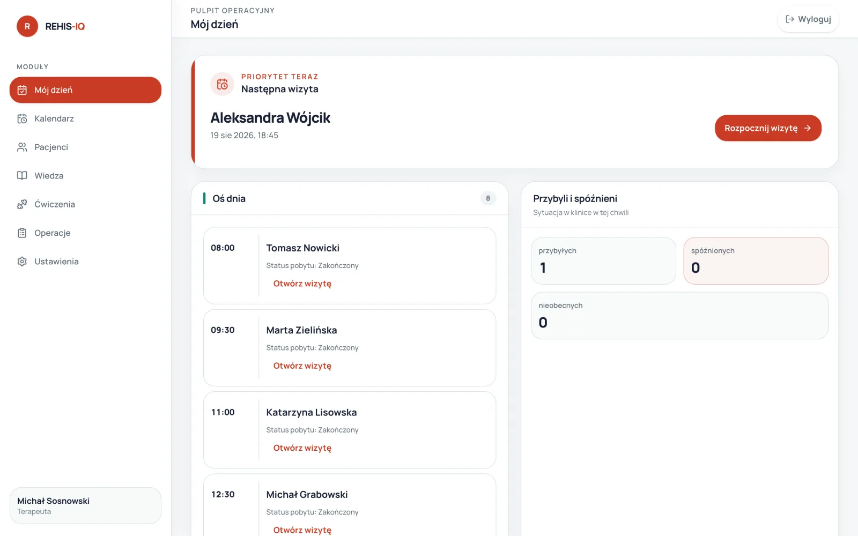Open Tomasz Nowicki's visit link
The width and height of the screenshot is (858, 536).
302,284
